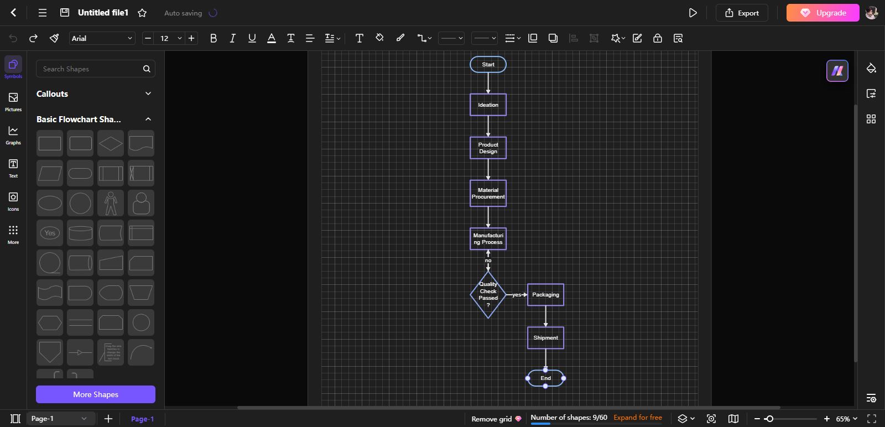The width and height of the screenshot is (885, 427).
Task: Open the line start style dropdown
Action: pos(451,38)
